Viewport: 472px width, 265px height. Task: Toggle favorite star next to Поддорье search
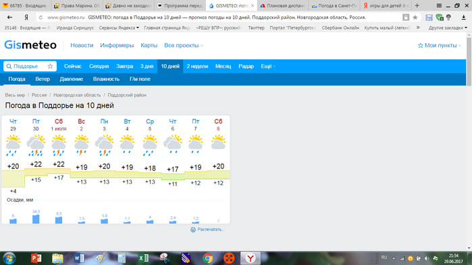50,66
